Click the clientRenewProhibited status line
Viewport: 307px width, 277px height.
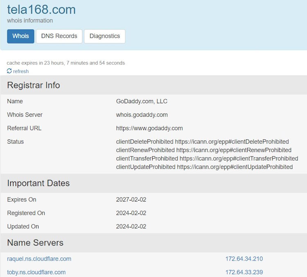(x=203, y=150)
